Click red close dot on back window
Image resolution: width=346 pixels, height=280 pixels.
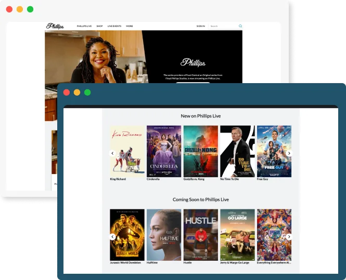[9, 9]
